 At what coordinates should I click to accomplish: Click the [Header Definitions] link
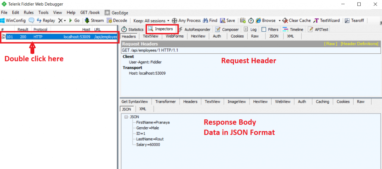359,44
